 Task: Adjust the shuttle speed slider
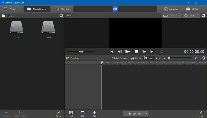81,52
